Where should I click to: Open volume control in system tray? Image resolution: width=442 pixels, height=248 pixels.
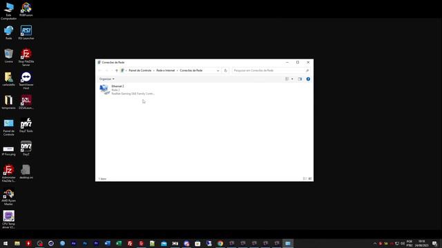coord(403,243)
